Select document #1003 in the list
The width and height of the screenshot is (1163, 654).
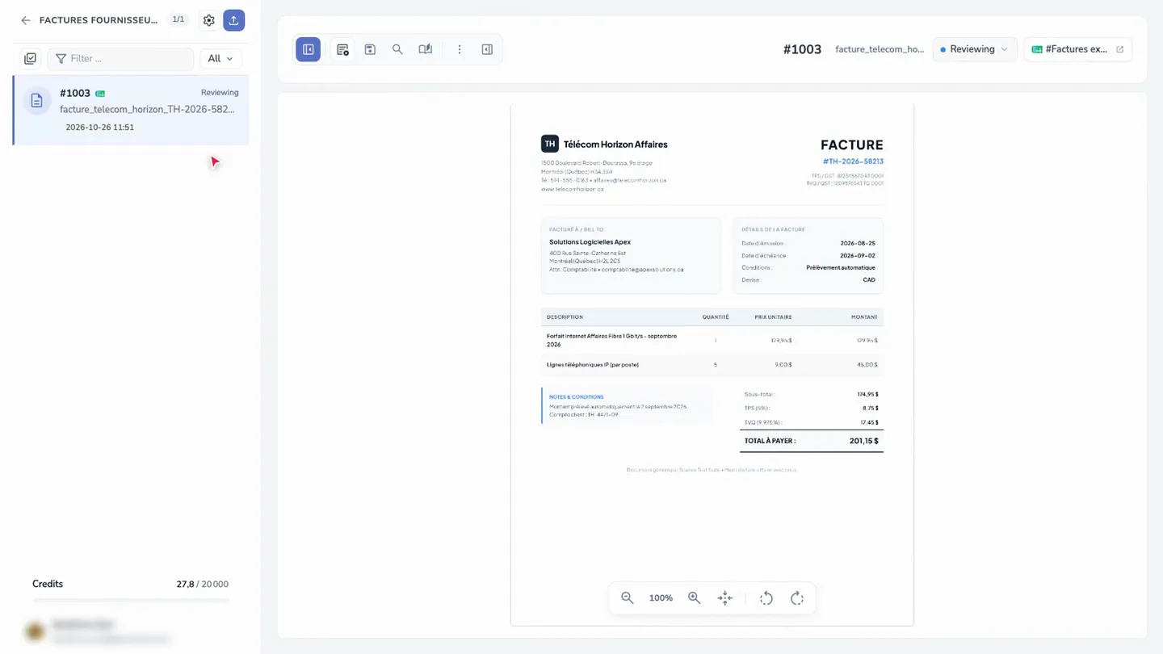pos(131,111)
